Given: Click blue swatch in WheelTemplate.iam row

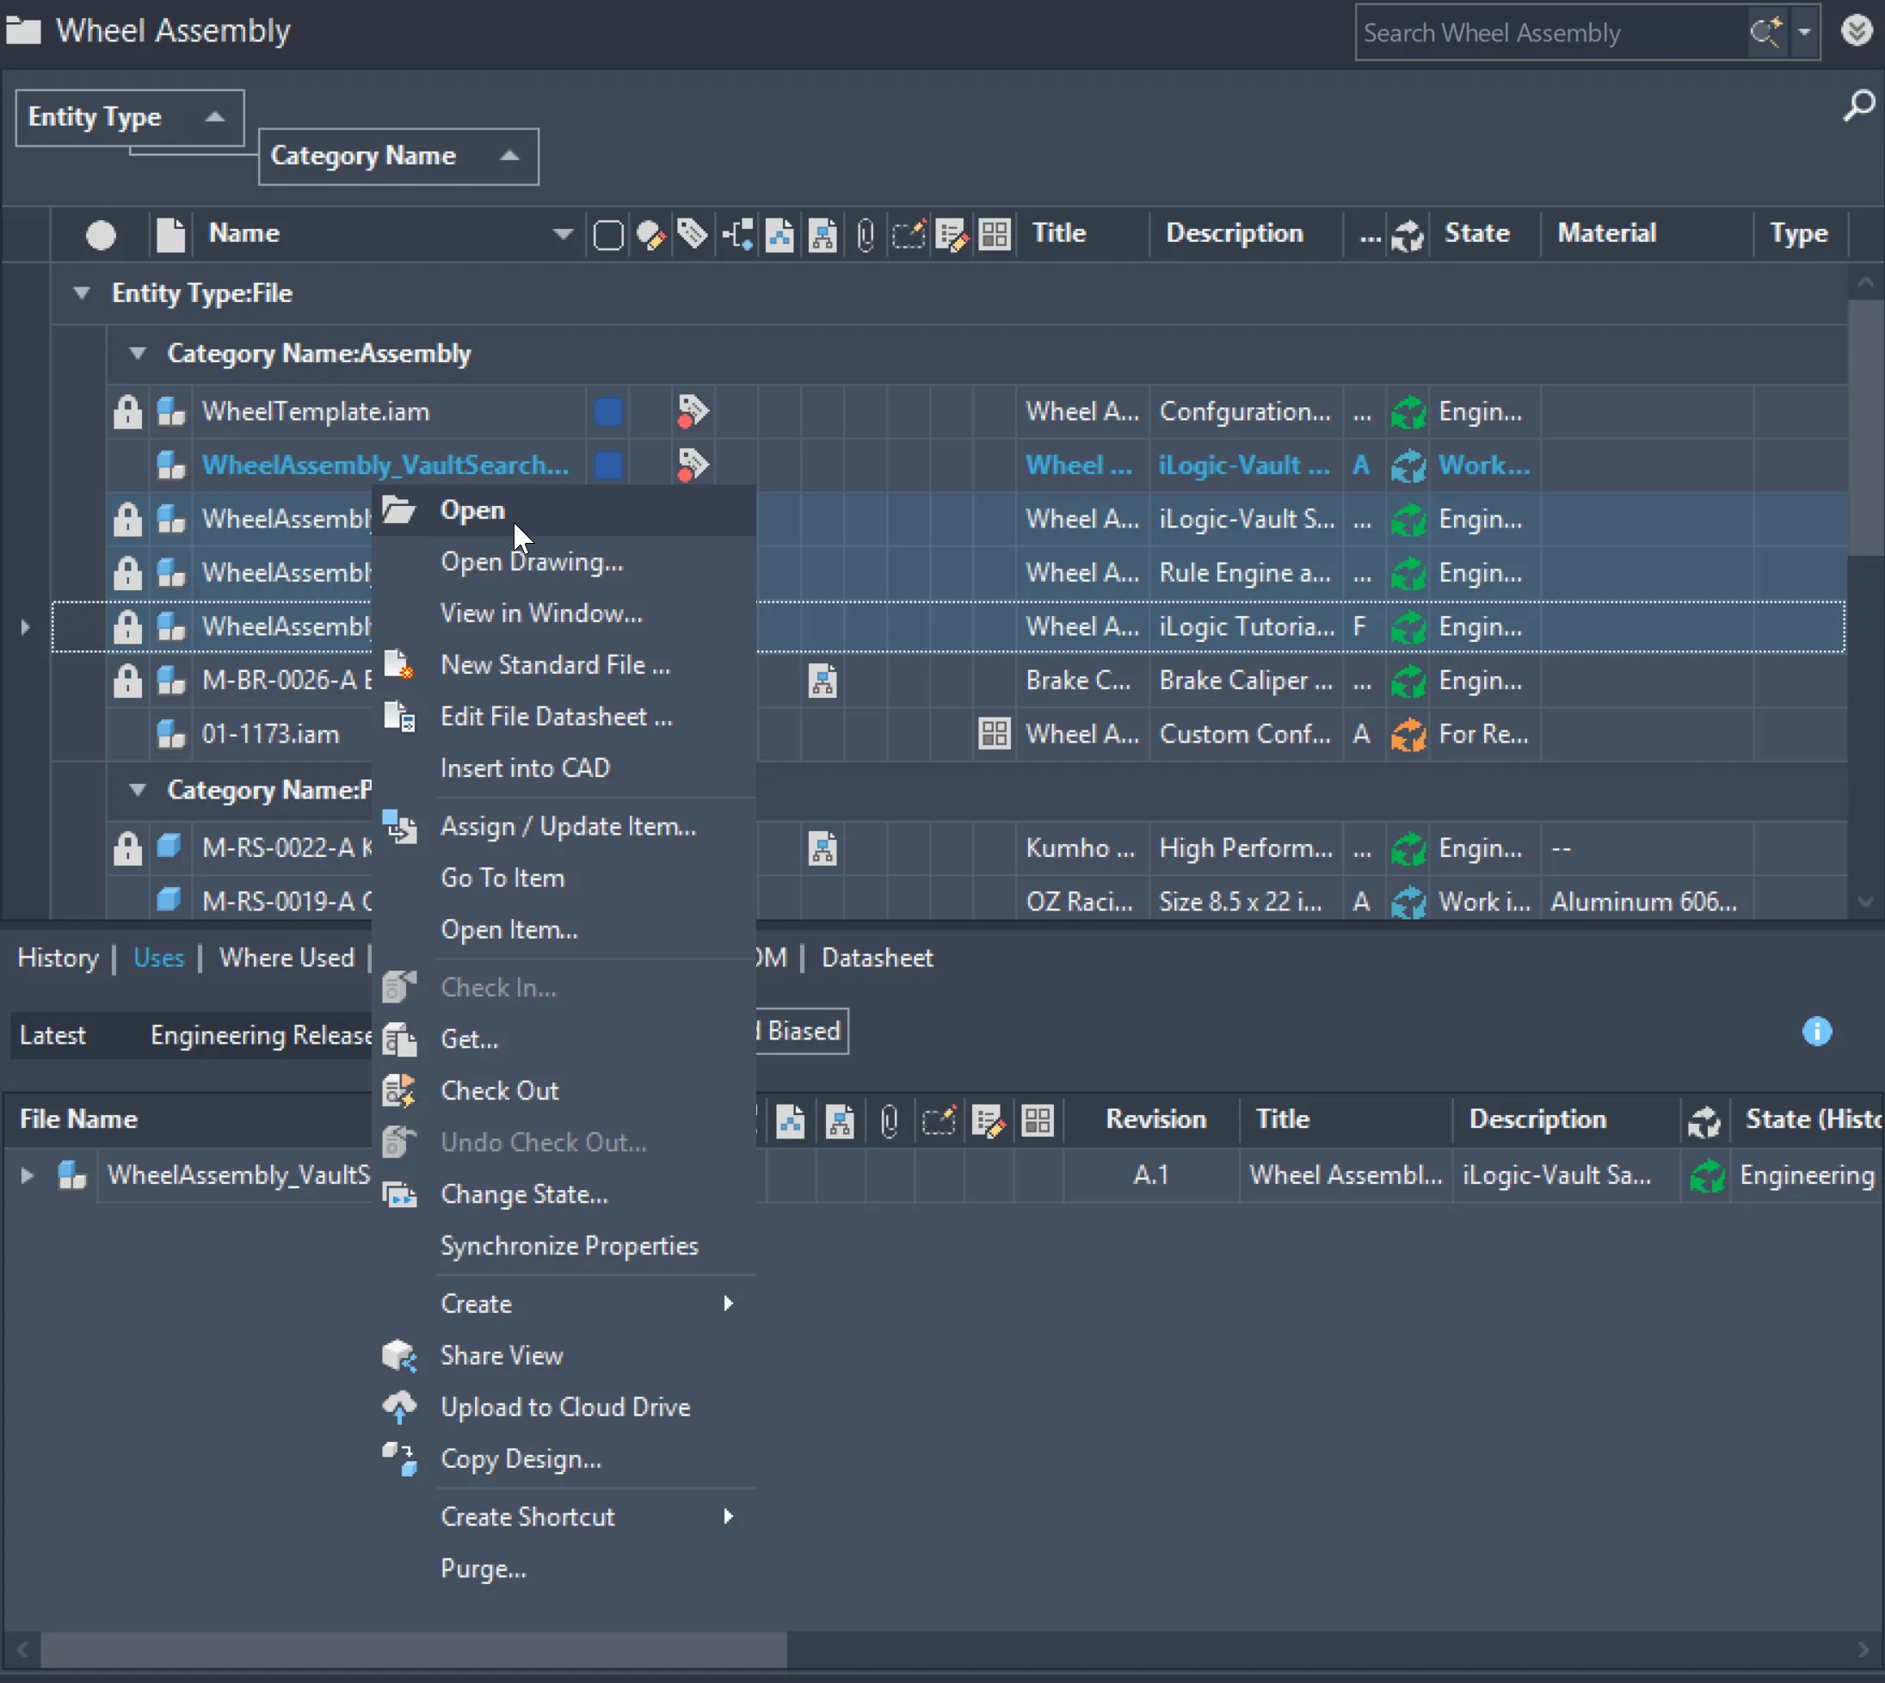Looking at the screenshot, I should pyautogui.click(x=607, y=411).
